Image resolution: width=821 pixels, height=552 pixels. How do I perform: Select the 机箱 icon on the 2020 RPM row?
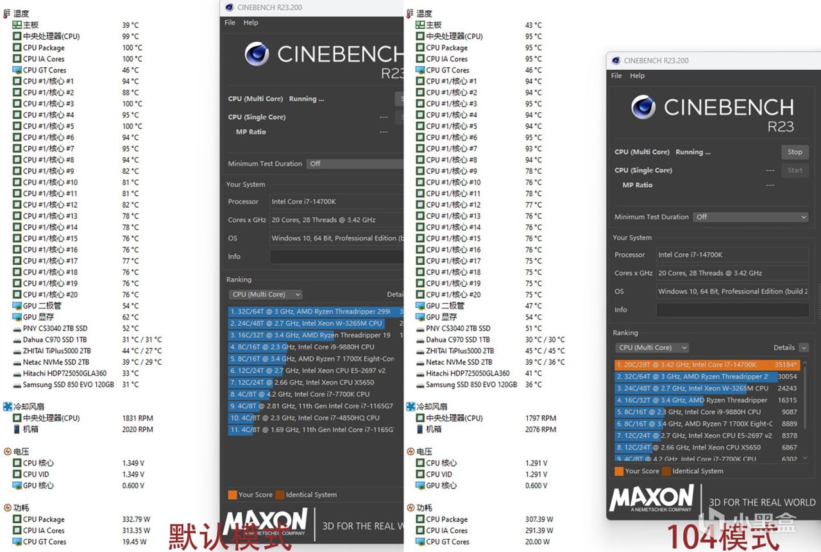coord(17,430)
